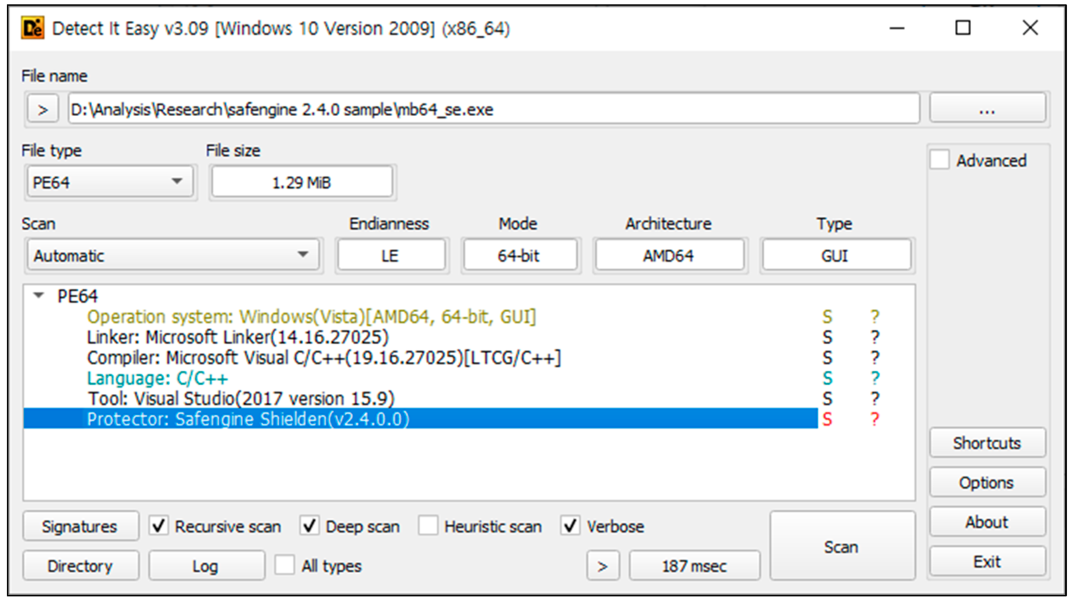Click the Detect It Easy title bar icon
The image size is (1073, 602).
33,29
